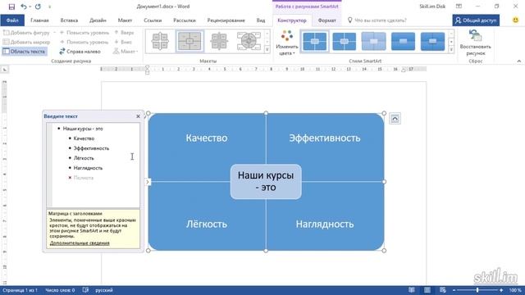Click the tab selector at ruler's left end
Image resolution: width=525 pixels, height=295 pixels.
(5, 70)
